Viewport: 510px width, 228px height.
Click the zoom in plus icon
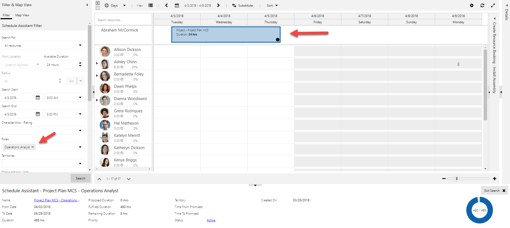pos(495,179)
